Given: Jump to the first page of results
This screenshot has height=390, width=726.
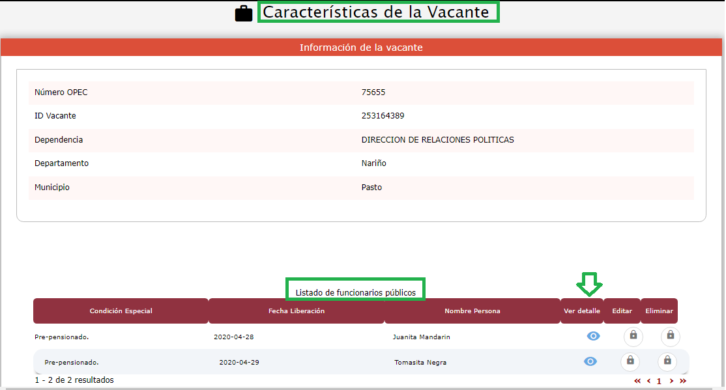Looking at the screenshot, I should coord(637,381).
